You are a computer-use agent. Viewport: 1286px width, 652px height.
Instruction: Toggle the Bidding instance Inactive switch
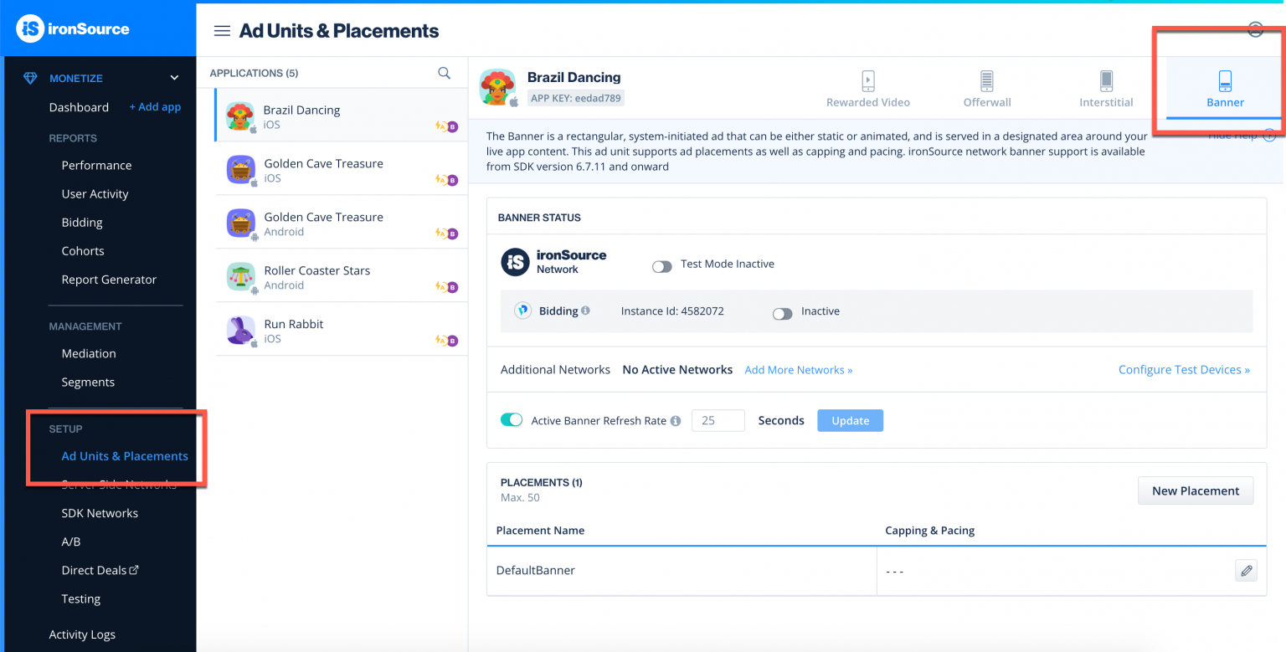click(782, 314)
